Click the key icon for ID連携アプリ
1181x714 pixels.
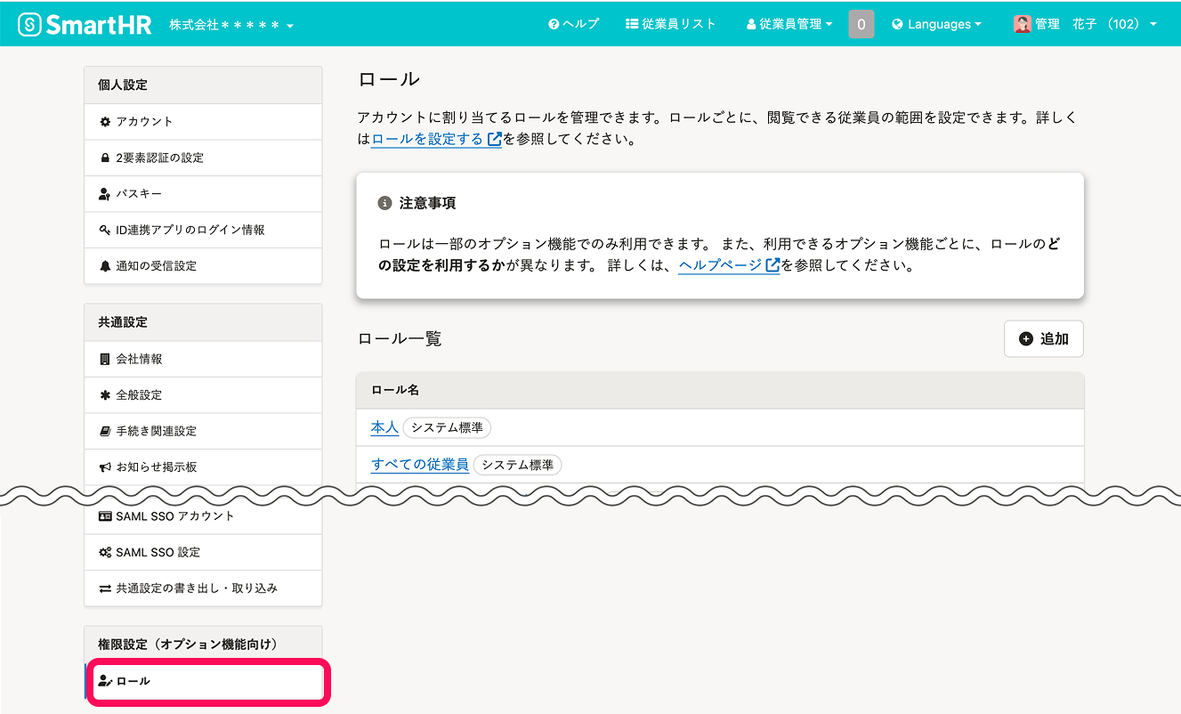105,231
